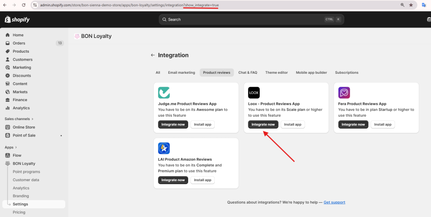431x217 pixels.
Task: Install the Judge.me app
Action: (x=202, y=124)
